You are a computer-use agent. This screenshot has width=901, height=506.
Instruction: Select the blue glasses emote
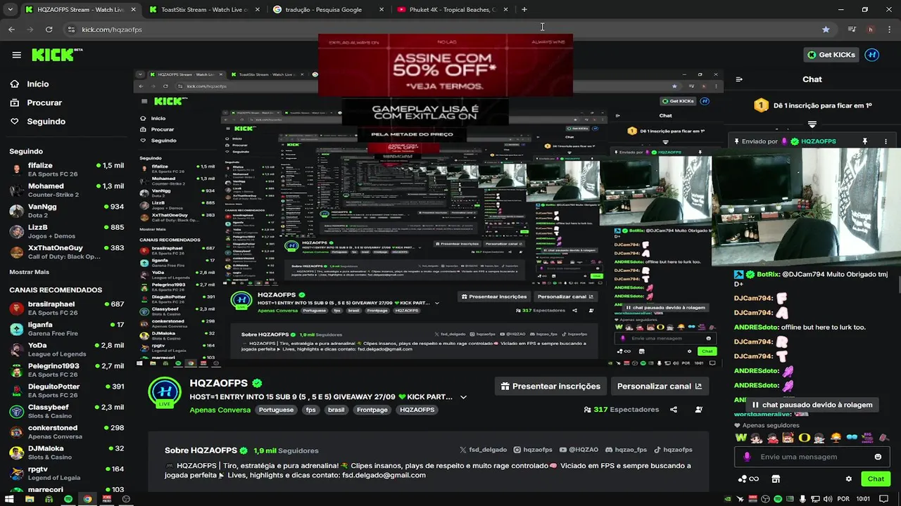[x=852, y=438]
